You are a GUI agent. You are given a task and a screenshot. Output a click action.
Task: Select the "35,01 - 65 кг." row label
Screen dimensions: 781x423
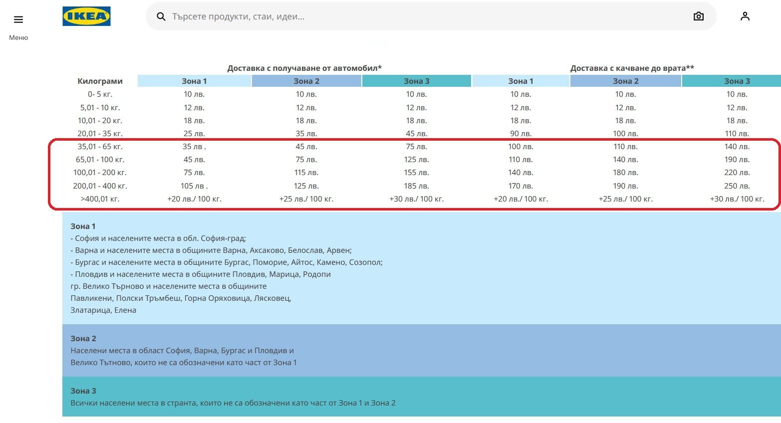pos(100,147)
